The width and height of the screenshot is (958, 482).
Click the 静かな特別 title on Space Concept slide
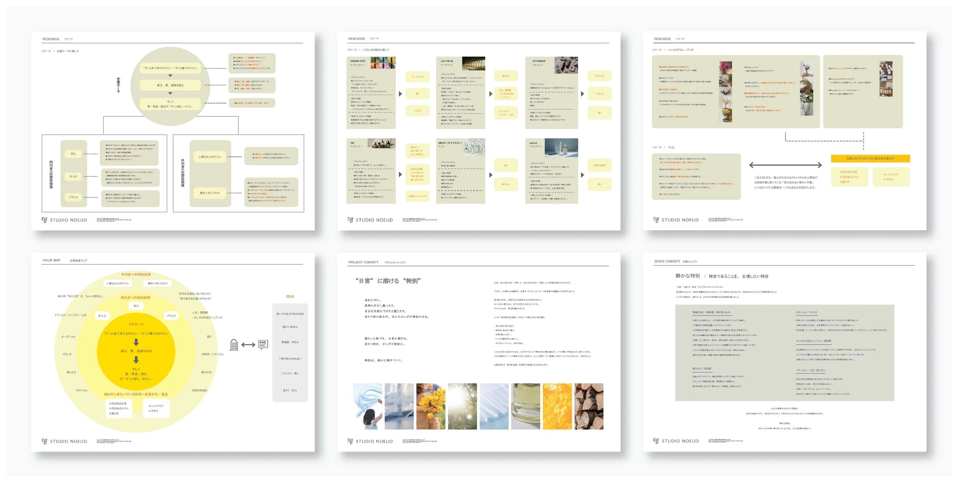687,276
